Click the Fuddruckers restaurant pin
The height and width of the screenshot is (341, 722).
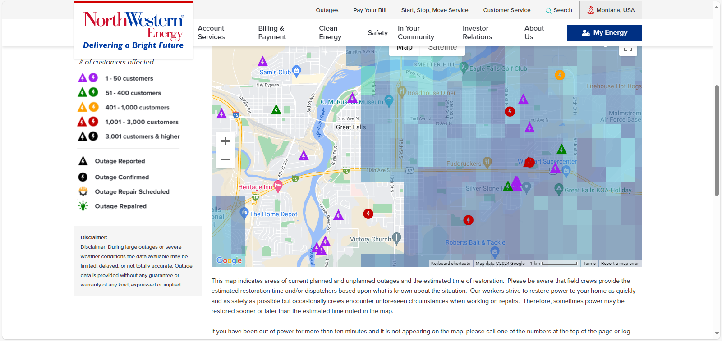coord(487,162)
